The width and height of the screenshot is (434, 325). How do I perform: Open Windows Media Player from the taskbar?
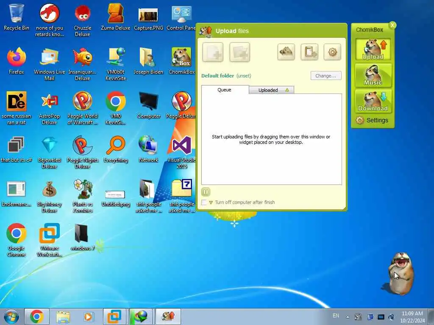[89, 317]
